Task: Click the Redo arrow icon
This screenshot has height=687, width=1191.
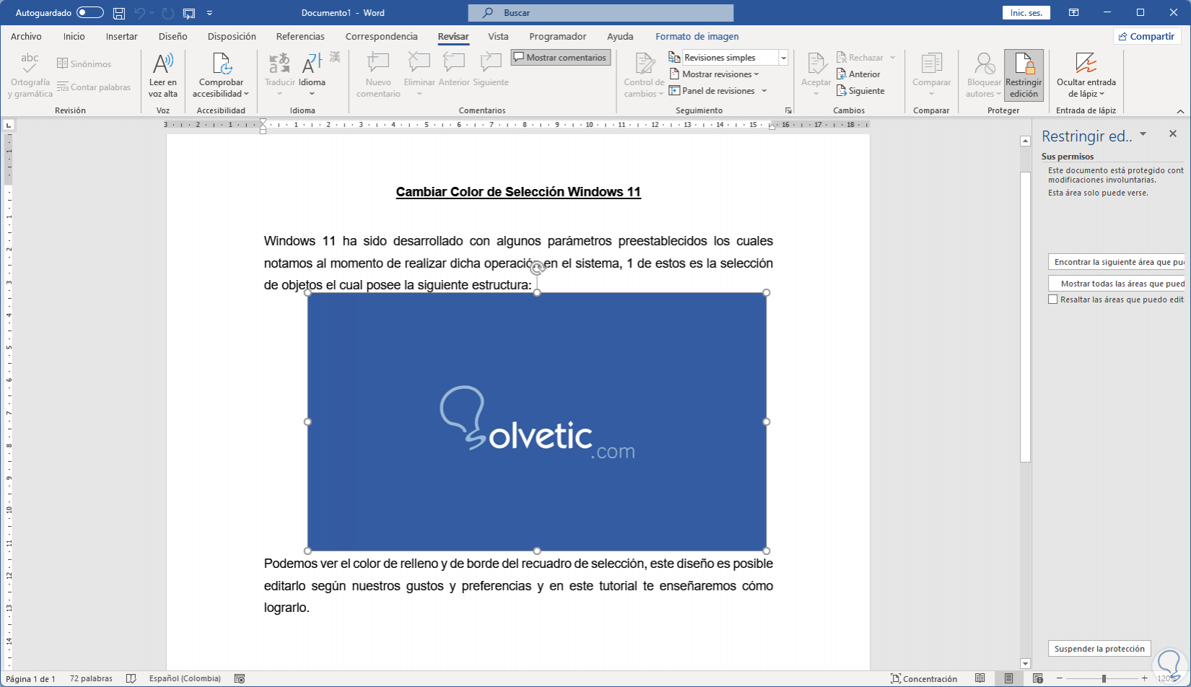Action: (167, 13)
